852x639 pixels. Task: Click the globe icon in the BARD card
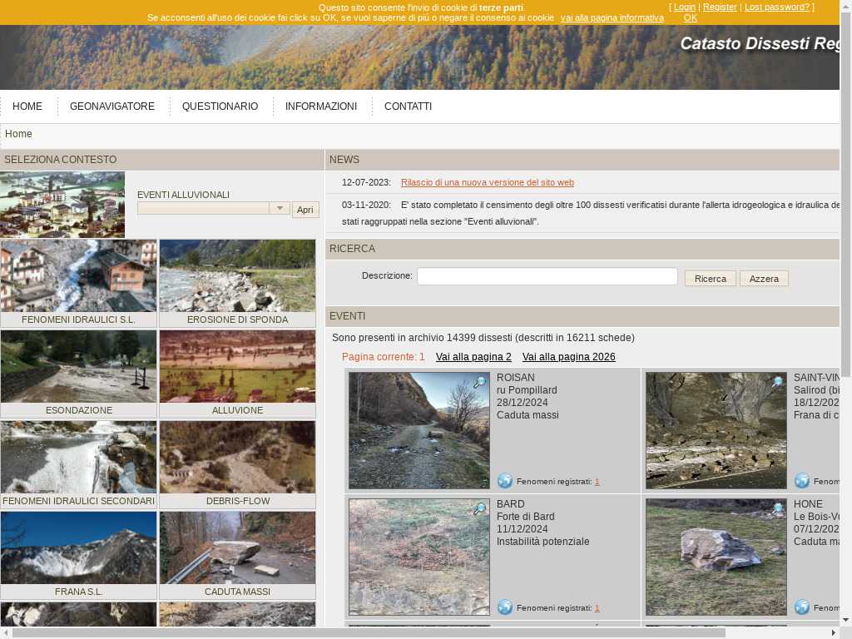(505, 607)
